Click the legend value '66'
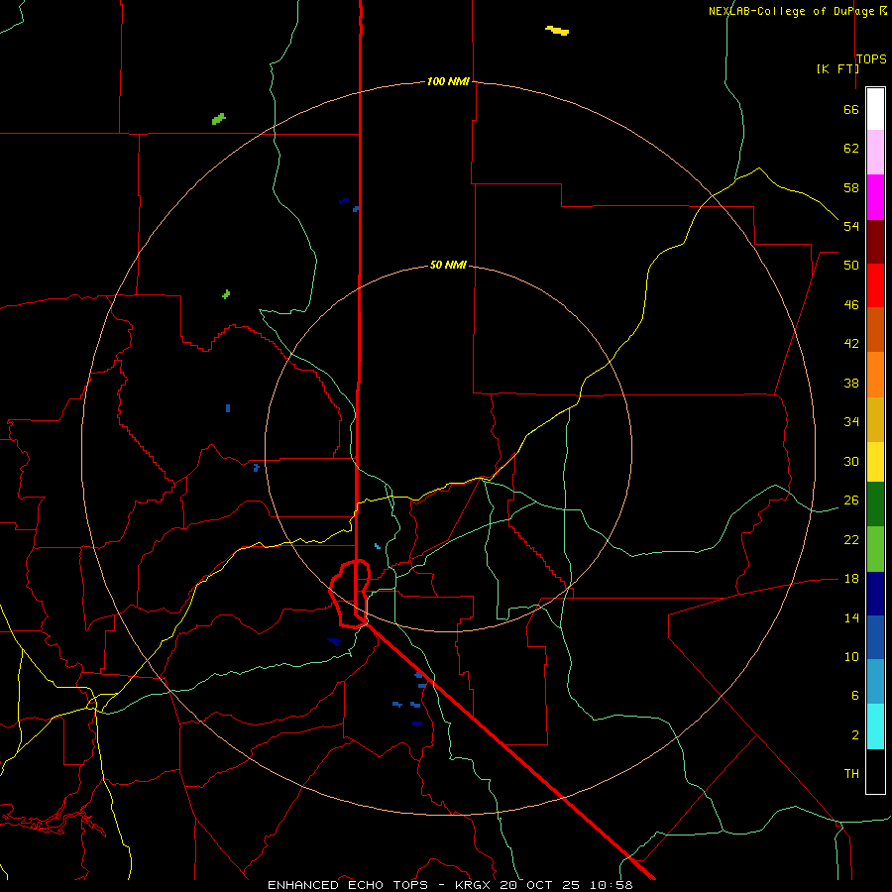 tap(851, 109)
